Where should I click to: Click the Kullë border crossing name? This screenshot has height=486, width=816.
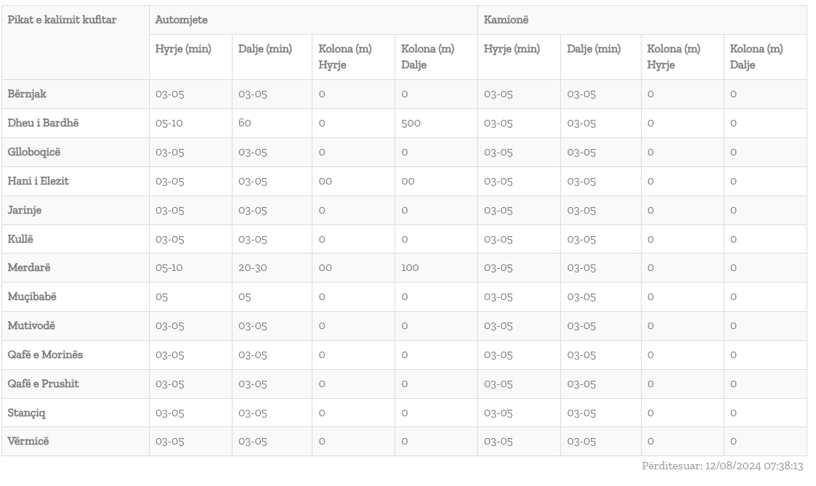point(20,239)
